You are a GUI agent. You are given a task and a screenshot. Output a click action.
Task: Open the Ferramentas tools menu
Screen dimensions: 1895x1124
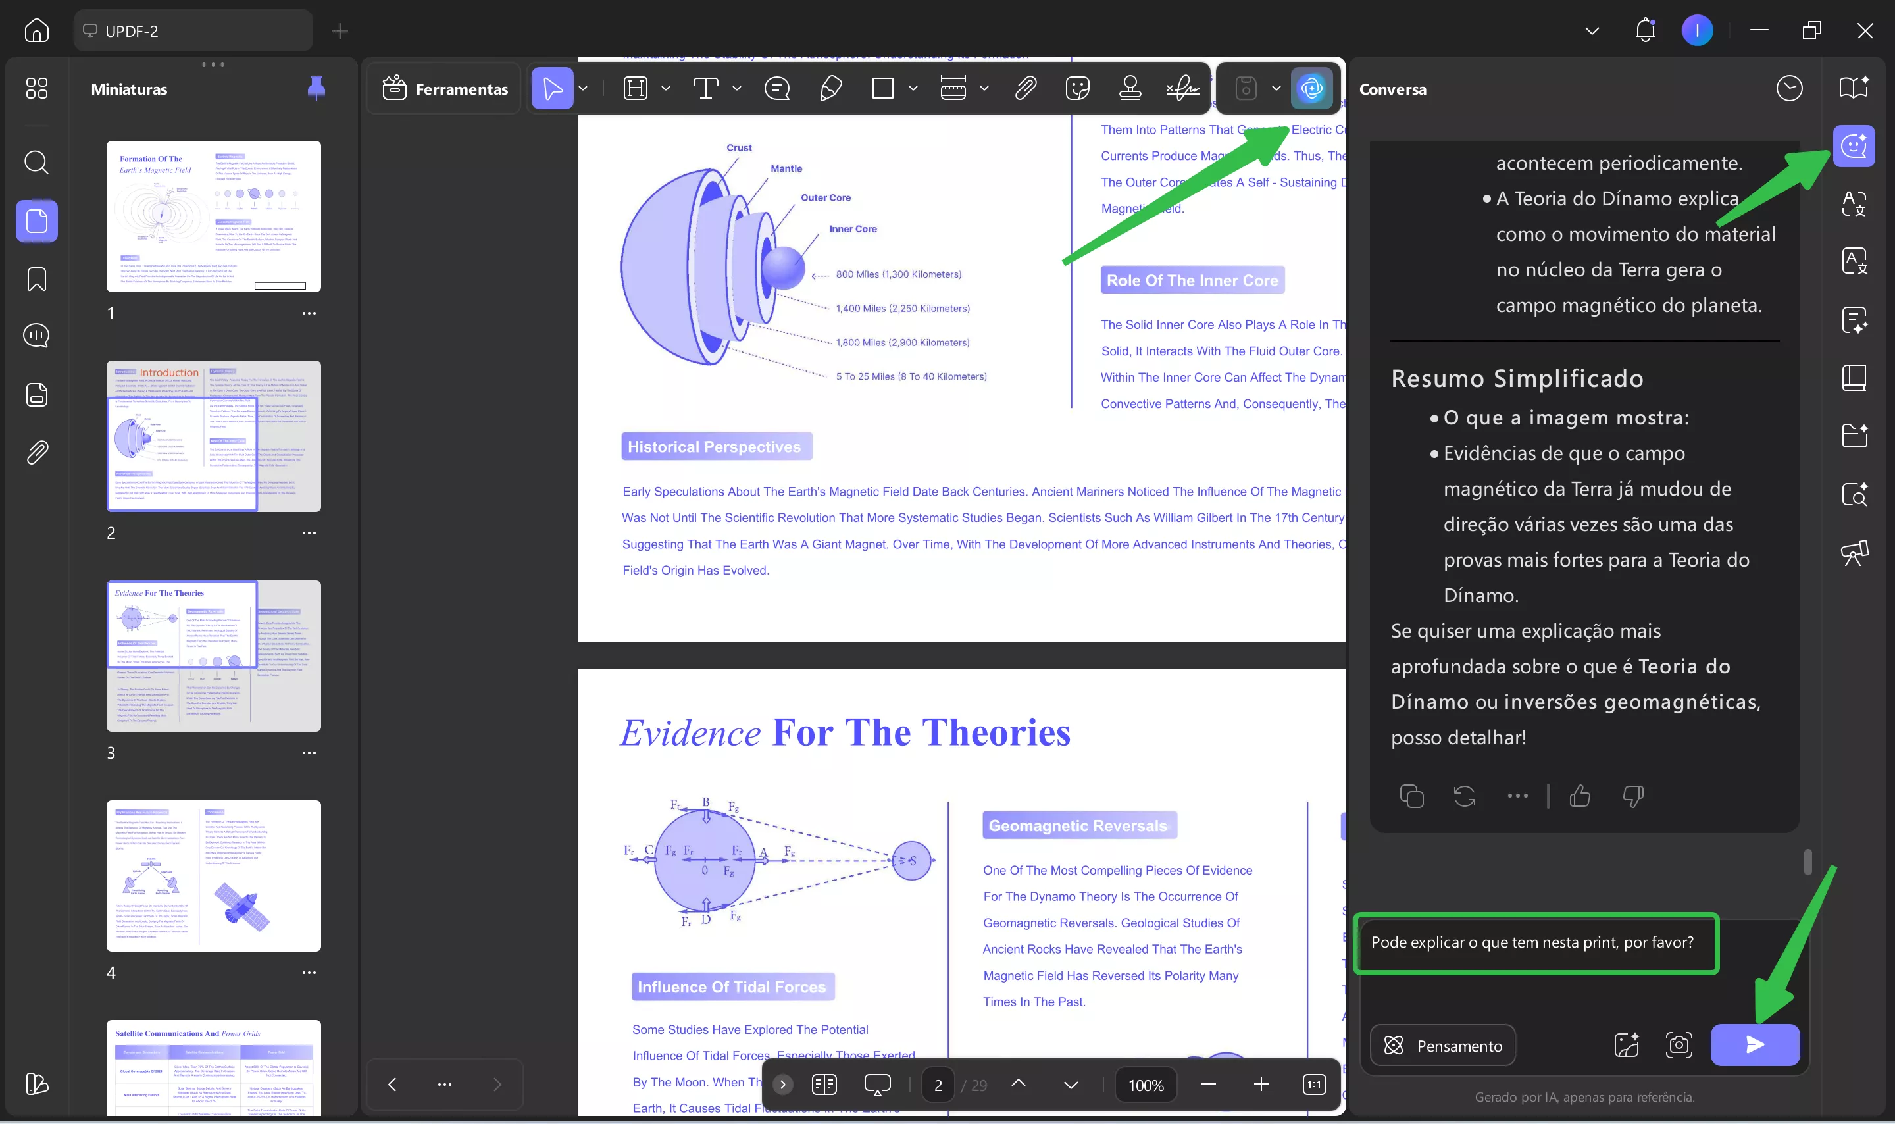[445, 89]
